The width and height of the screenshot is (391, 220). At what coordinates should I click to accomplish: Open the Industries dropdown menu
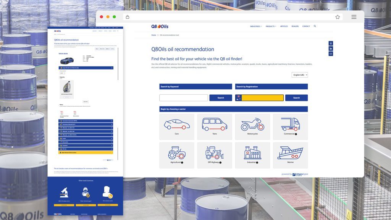pyautogui.click(x=256, y=26)
